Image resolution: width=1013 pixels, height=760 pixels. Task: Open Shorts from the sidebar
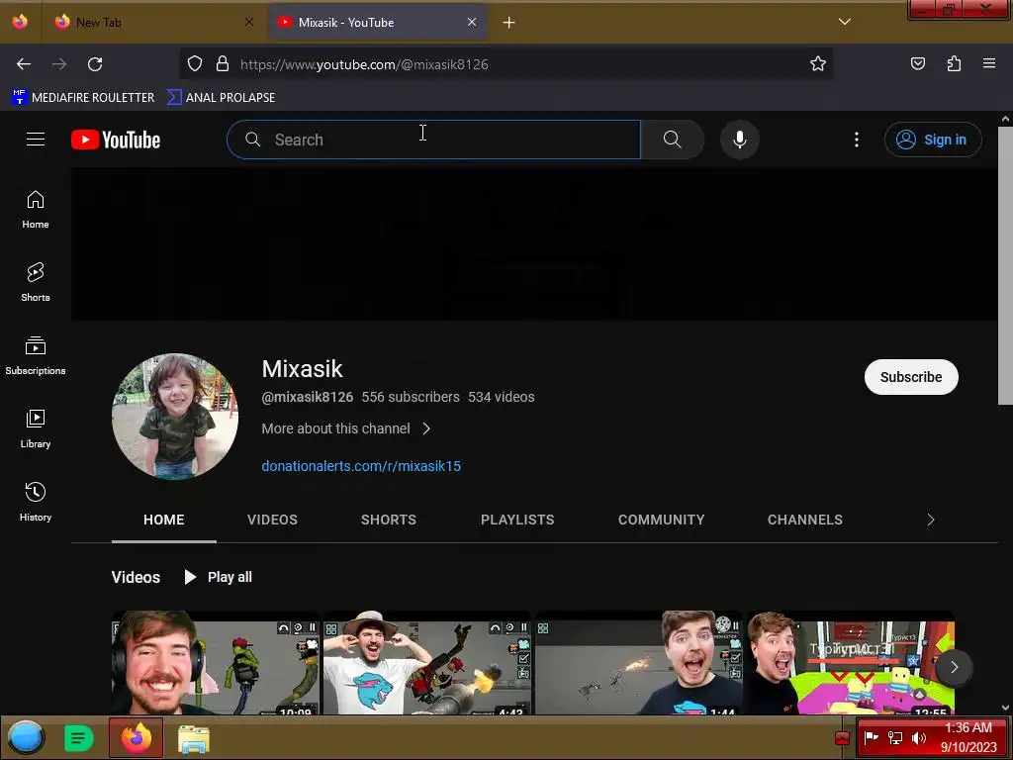36,282
